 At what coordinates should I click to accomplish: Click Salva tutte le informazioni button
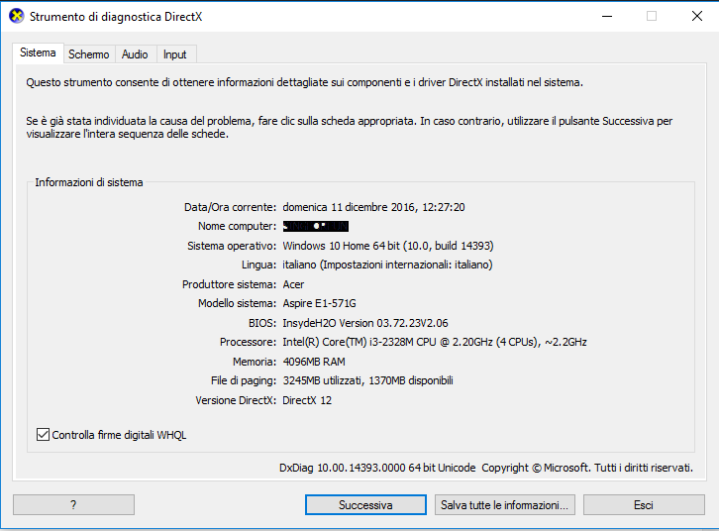click(x=504, y=505)
